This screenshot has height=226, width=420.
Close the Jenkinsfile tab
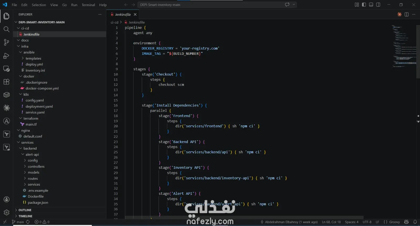135,14
